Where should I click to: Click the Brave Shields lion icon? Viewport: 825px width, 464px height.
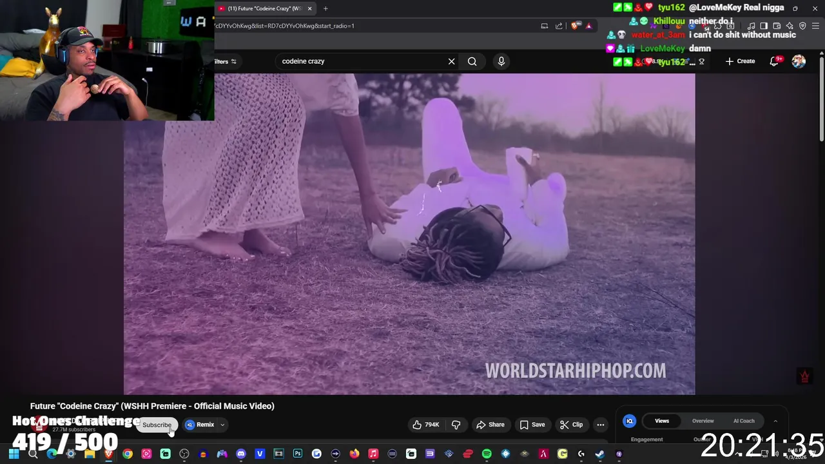(x=574, y=26)
